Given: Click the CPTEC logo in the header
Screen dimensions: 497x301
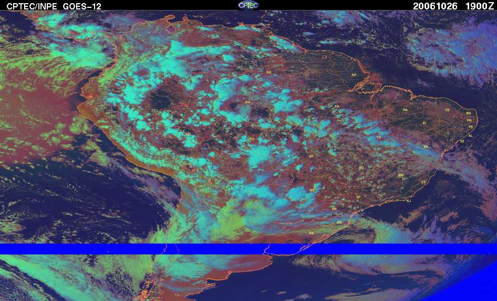Looking at the screenshot, I should (248, 5).
